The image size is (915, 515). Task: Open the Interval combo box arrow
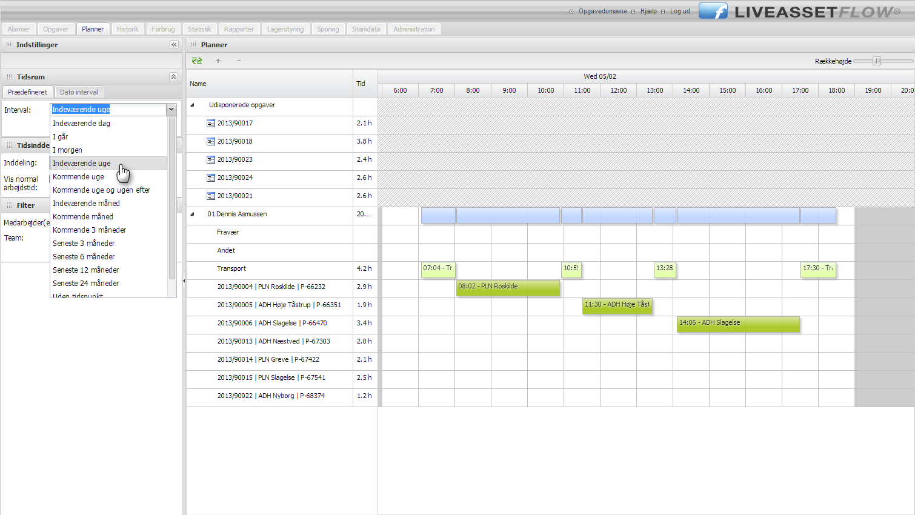(171, 110)
